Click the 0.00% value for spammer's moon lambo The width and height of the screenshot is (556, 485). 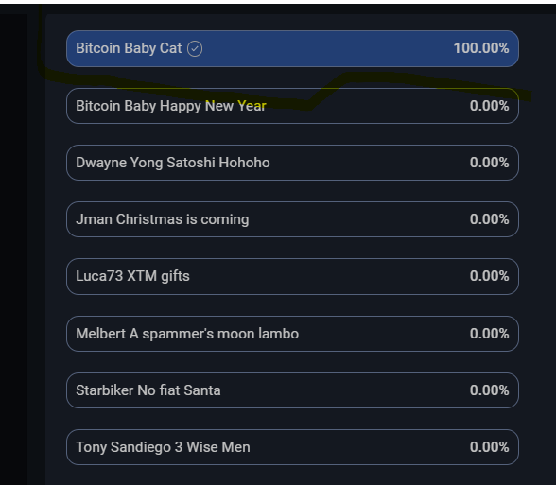tap(490, 333)
